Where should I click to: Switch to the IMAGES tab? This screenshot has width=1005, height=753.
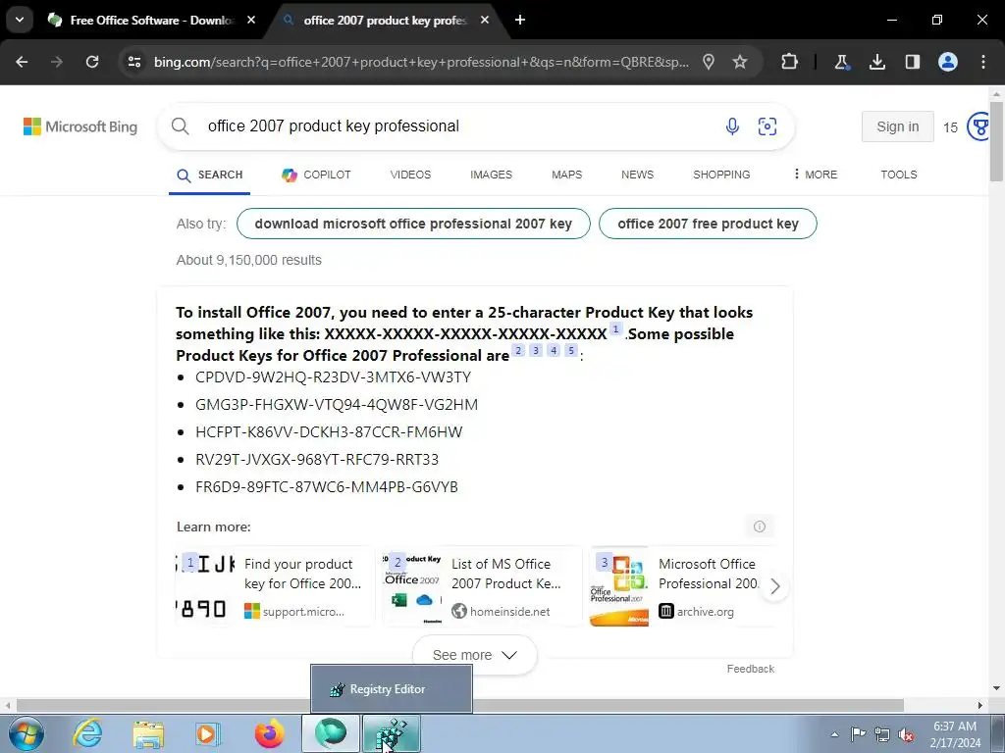491,175
